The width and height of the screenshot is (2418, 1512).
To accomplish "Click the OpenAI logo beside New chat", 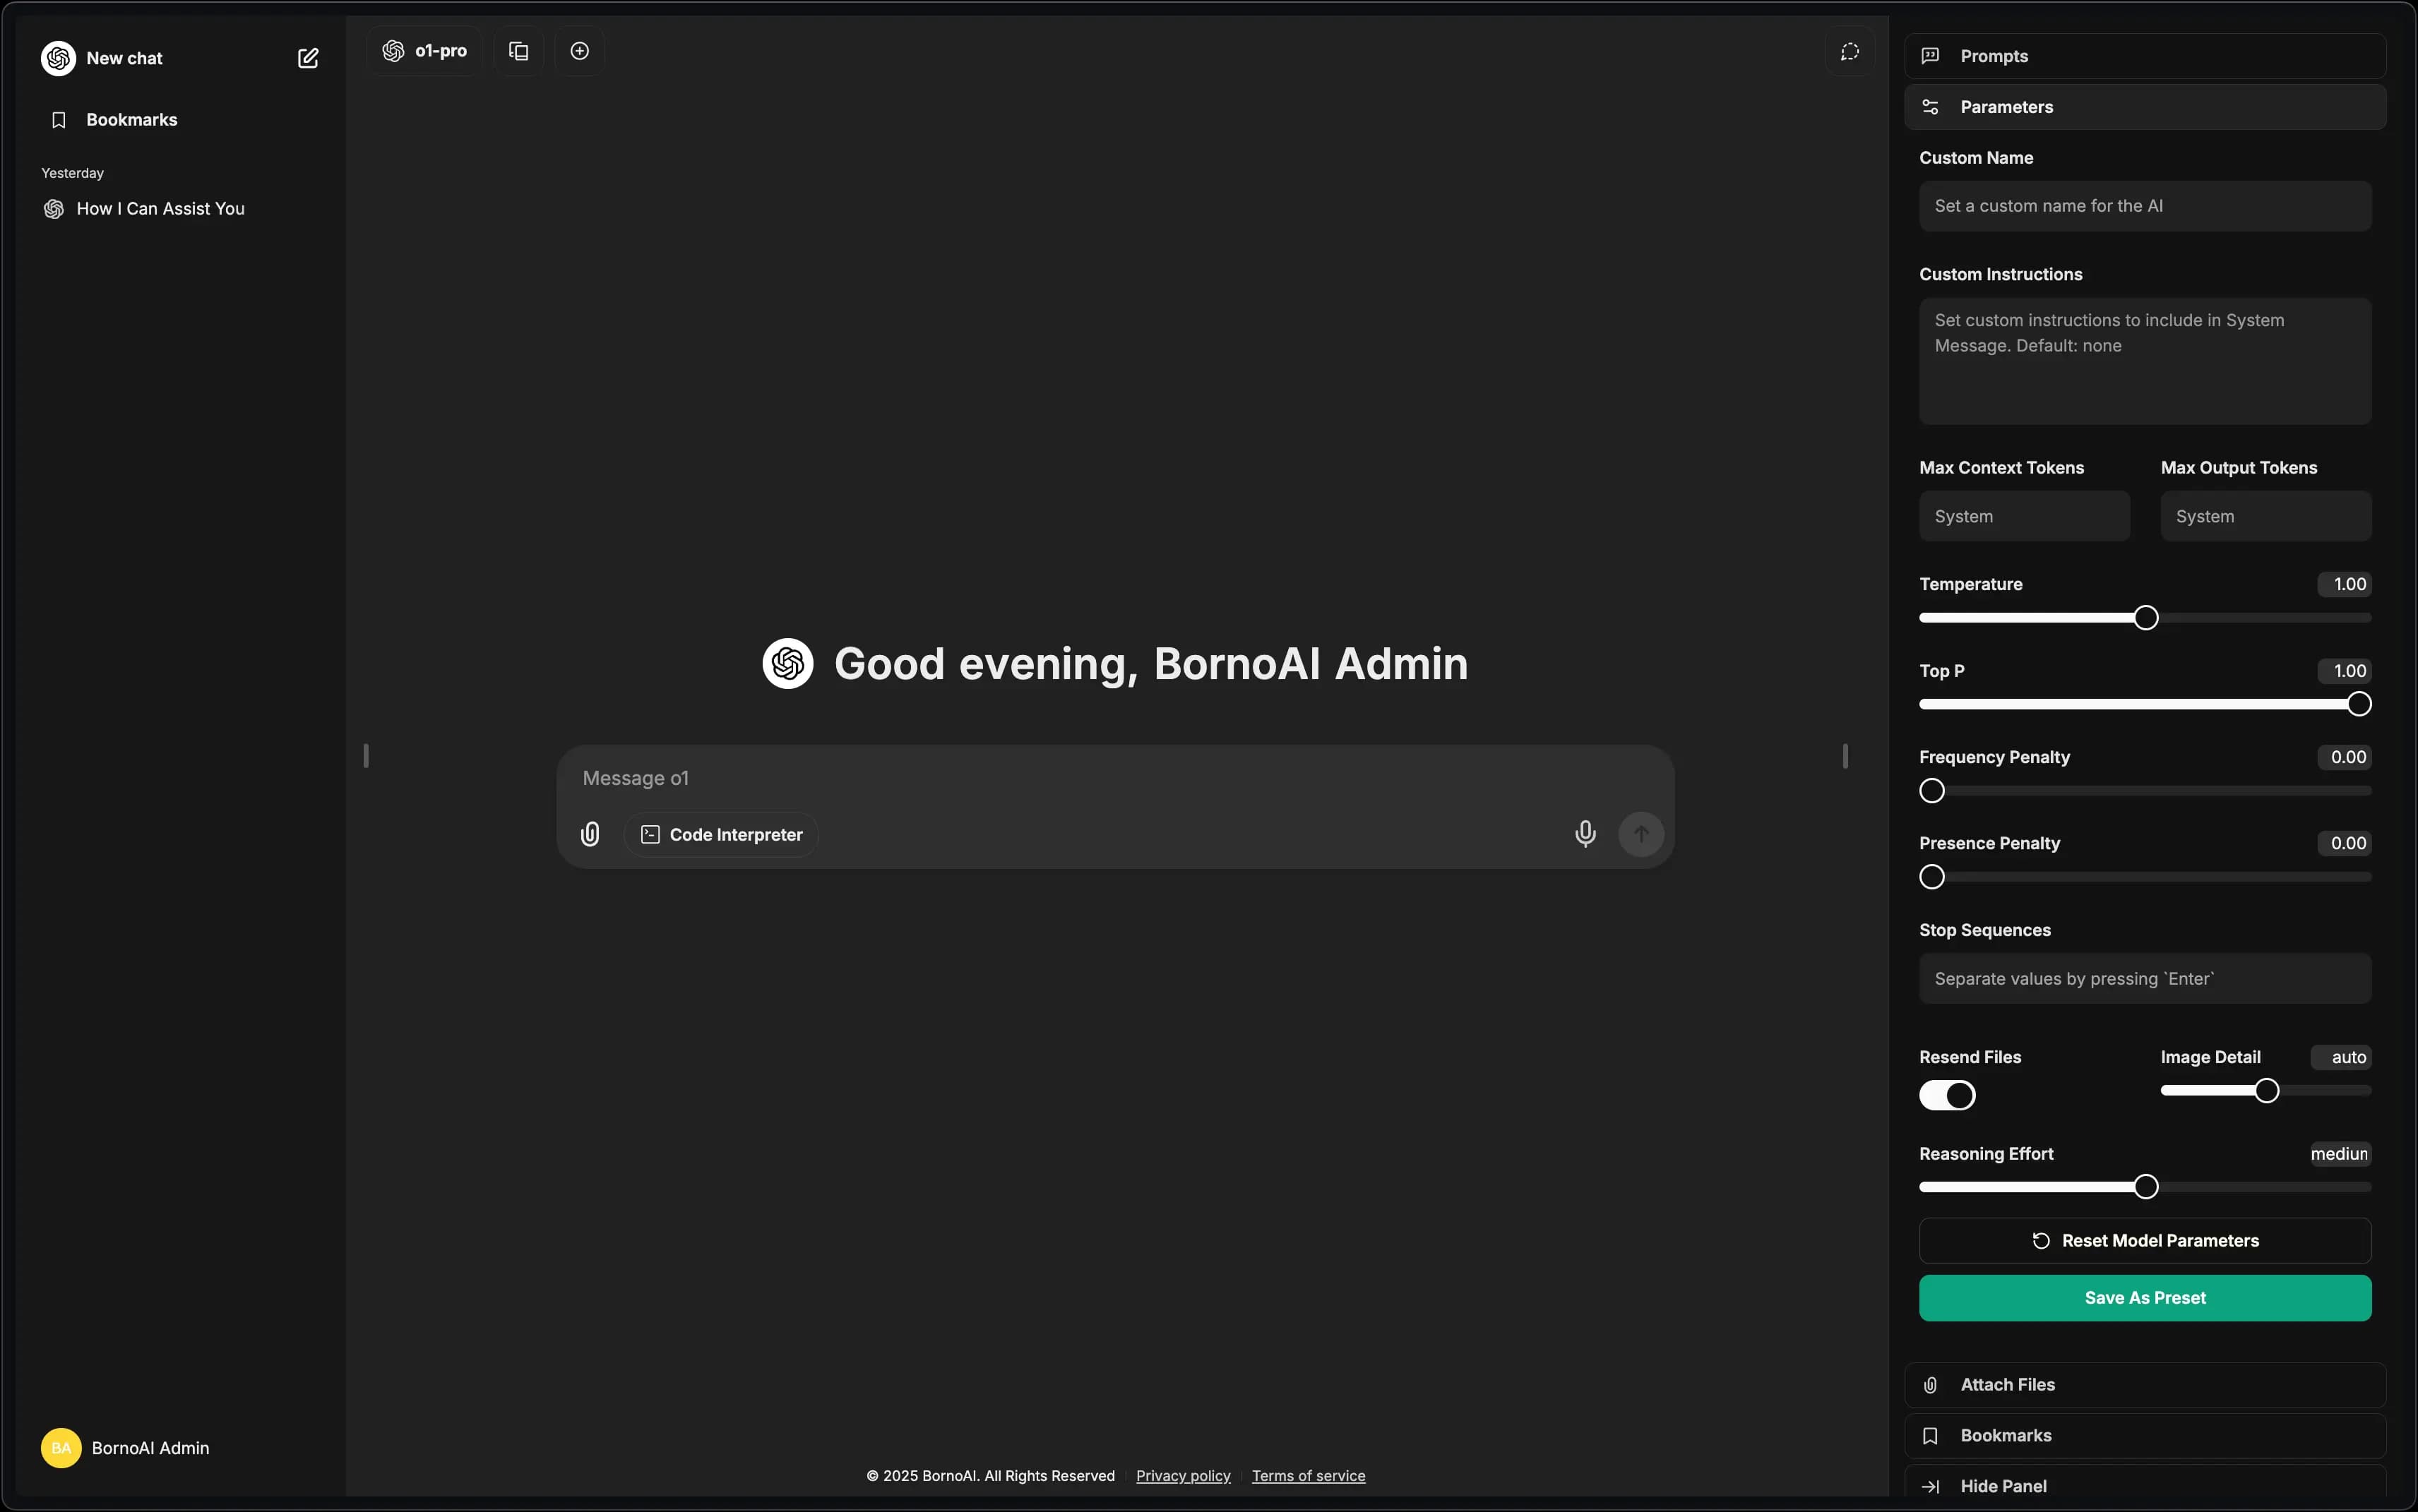I will click(58, 58).
